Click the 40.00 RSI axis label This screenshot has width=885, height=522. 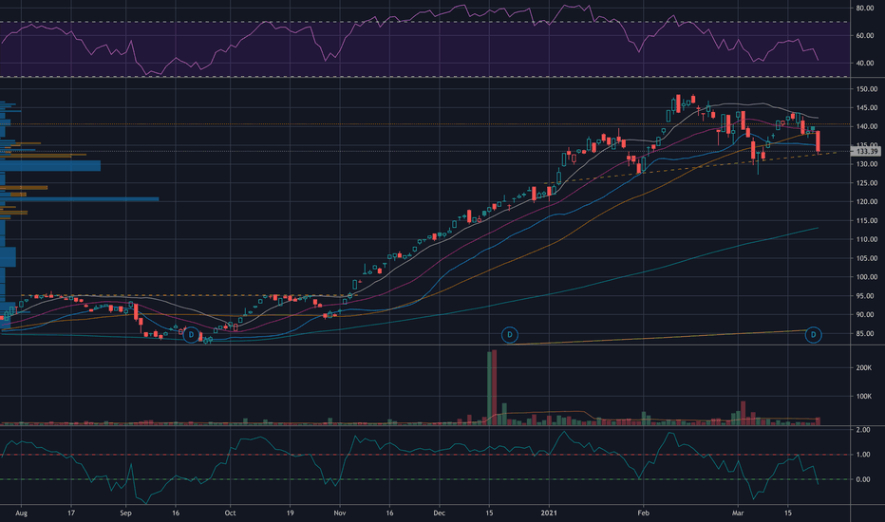point(865,64)
